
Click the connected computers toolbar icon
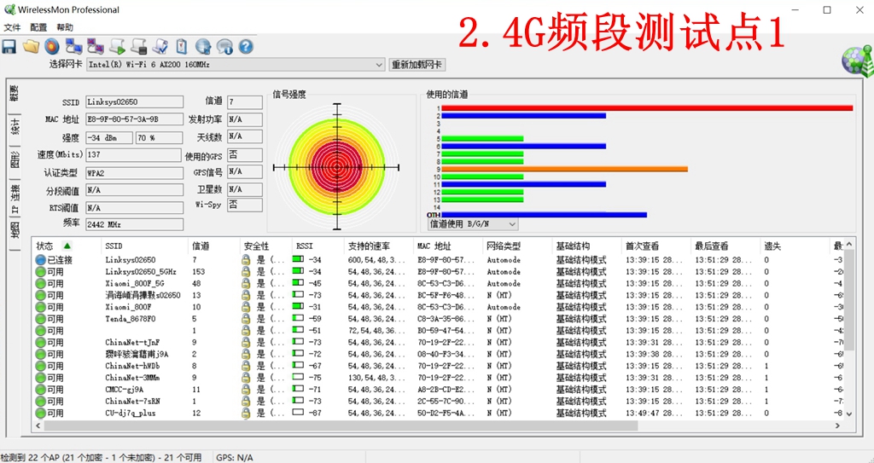[x=73, y=46]
